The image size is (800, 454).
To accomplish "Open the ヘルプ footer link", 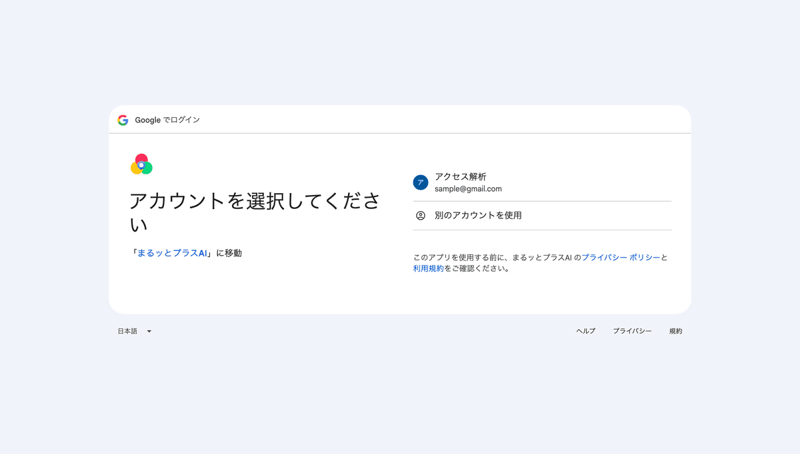I will tap(586, 331).
